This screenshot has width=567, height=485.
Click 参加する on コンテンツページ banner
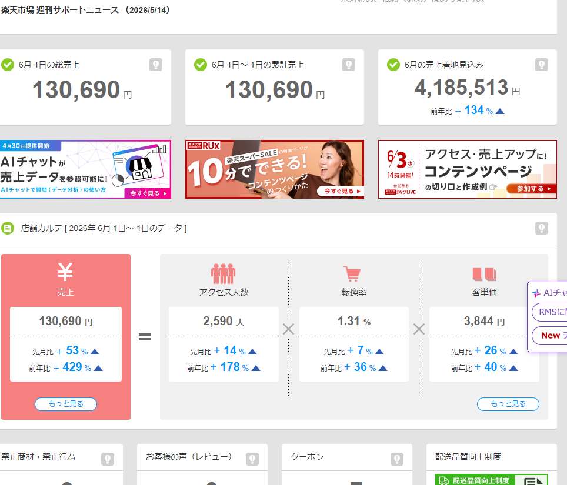click(x=531, y=188)
